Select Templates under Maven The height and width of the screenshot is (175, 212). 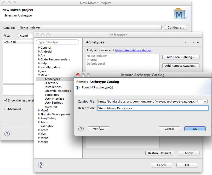(x=52, y=95)
